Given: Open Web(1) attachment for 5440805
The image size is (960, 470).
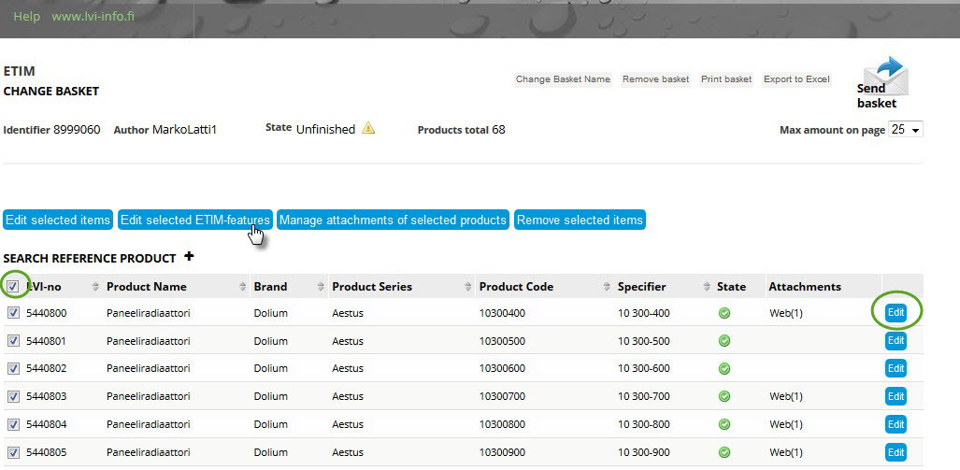Looking at the screenshot, I should pyautogui.click(x=785, y=452).
